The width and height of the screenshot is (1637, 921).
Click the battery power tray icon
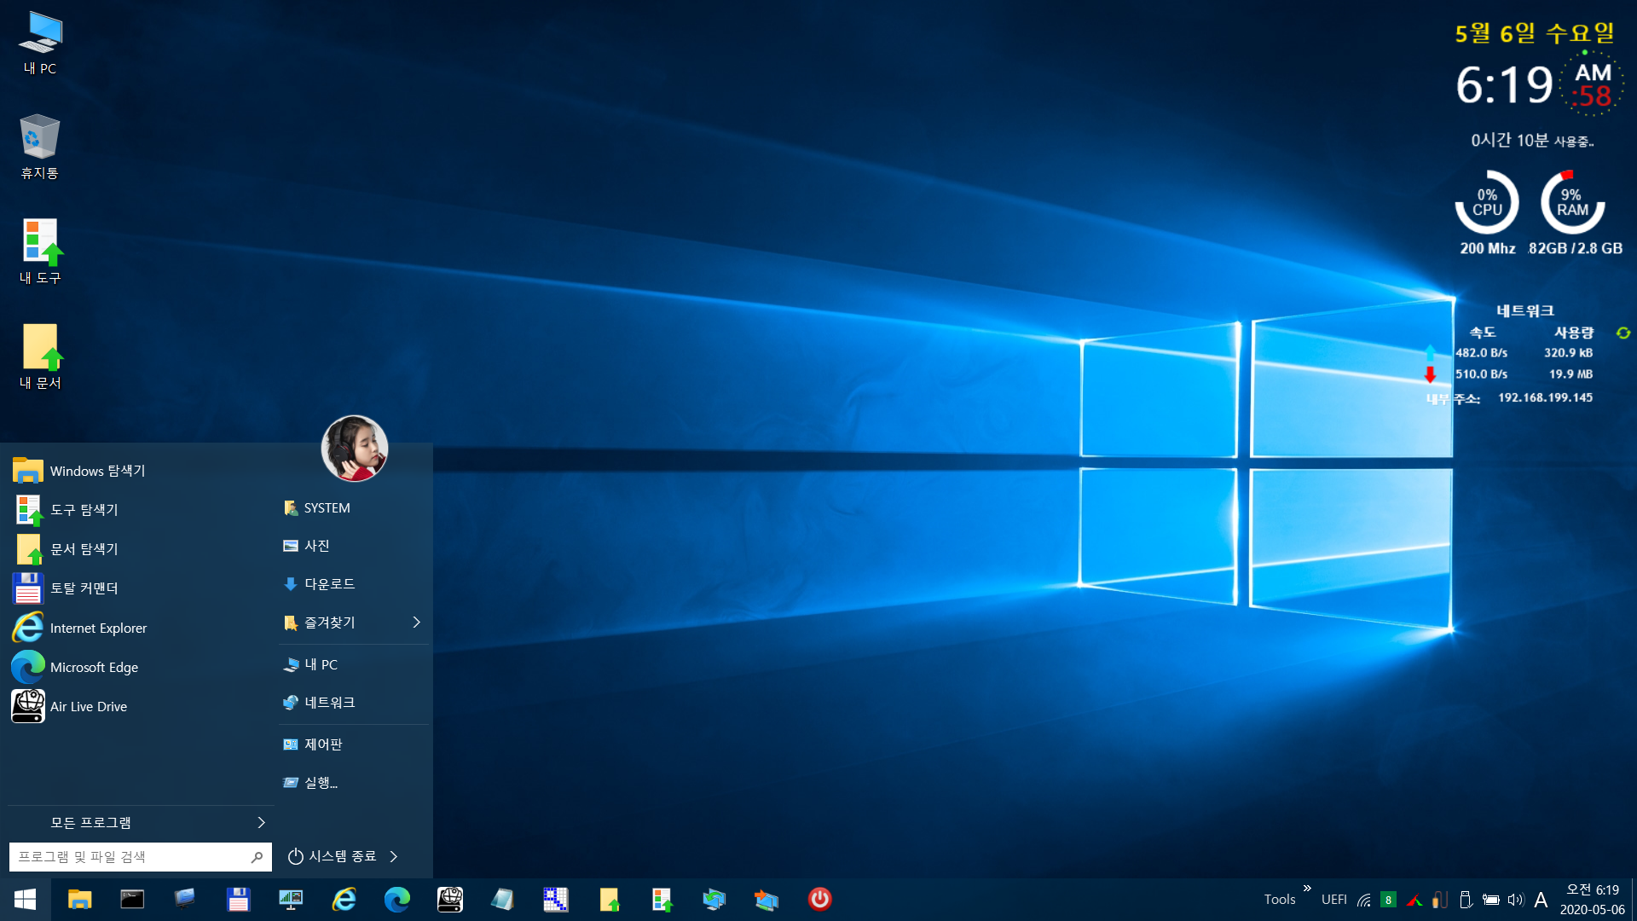point(1490,900)
